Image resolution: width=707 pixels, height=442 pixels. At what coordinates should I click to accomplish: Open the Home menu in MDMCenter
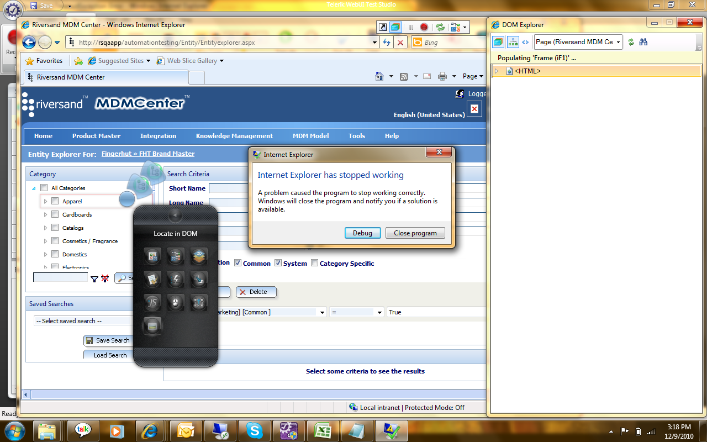click(x=43, y=136)
